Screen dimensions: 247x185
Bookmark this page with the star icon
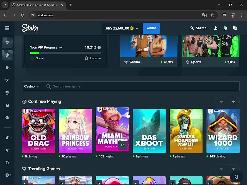pyautogui.click(x=212, y=15)
